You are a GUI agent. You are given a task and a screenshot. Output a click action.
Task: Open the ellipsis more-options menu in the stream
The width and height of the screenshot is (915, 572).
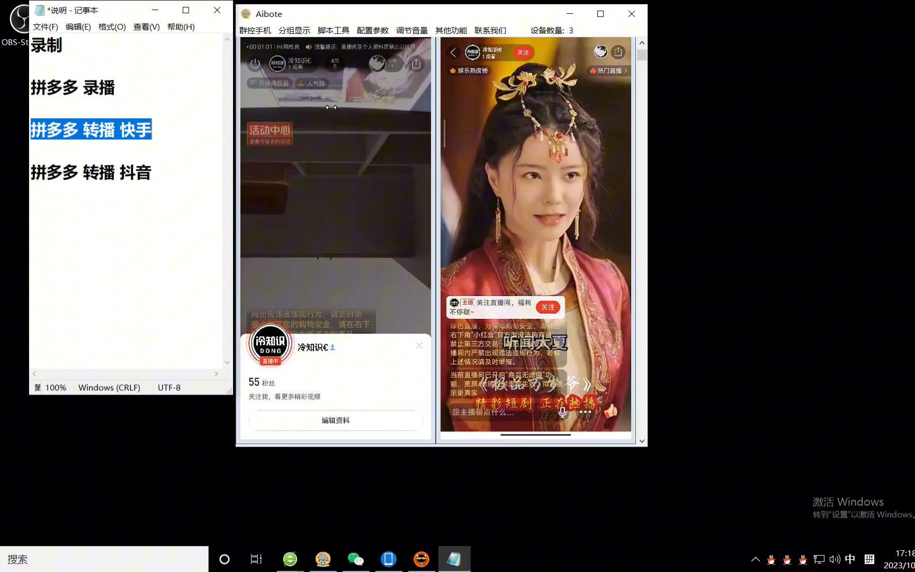tap(585, 412)
